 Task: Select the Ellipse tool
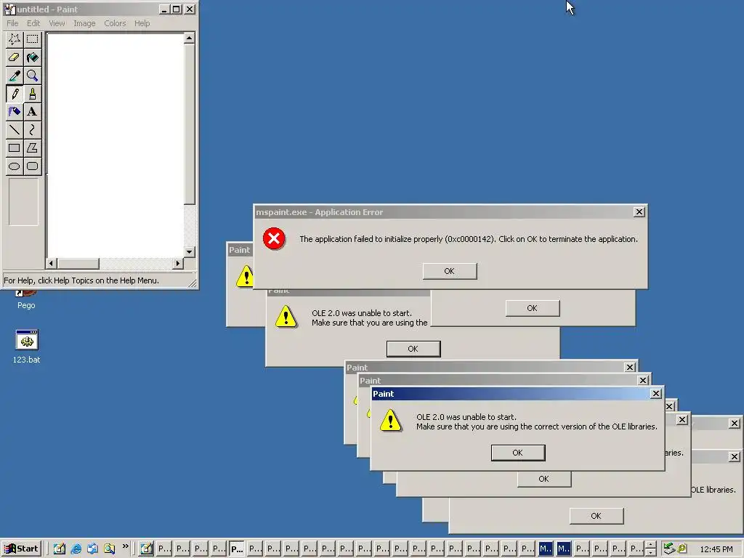point(15,166)
